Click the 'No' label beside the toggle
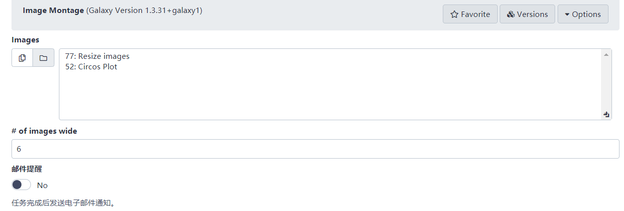This screenshot has height=211, width=624. [x=42, y=186]
